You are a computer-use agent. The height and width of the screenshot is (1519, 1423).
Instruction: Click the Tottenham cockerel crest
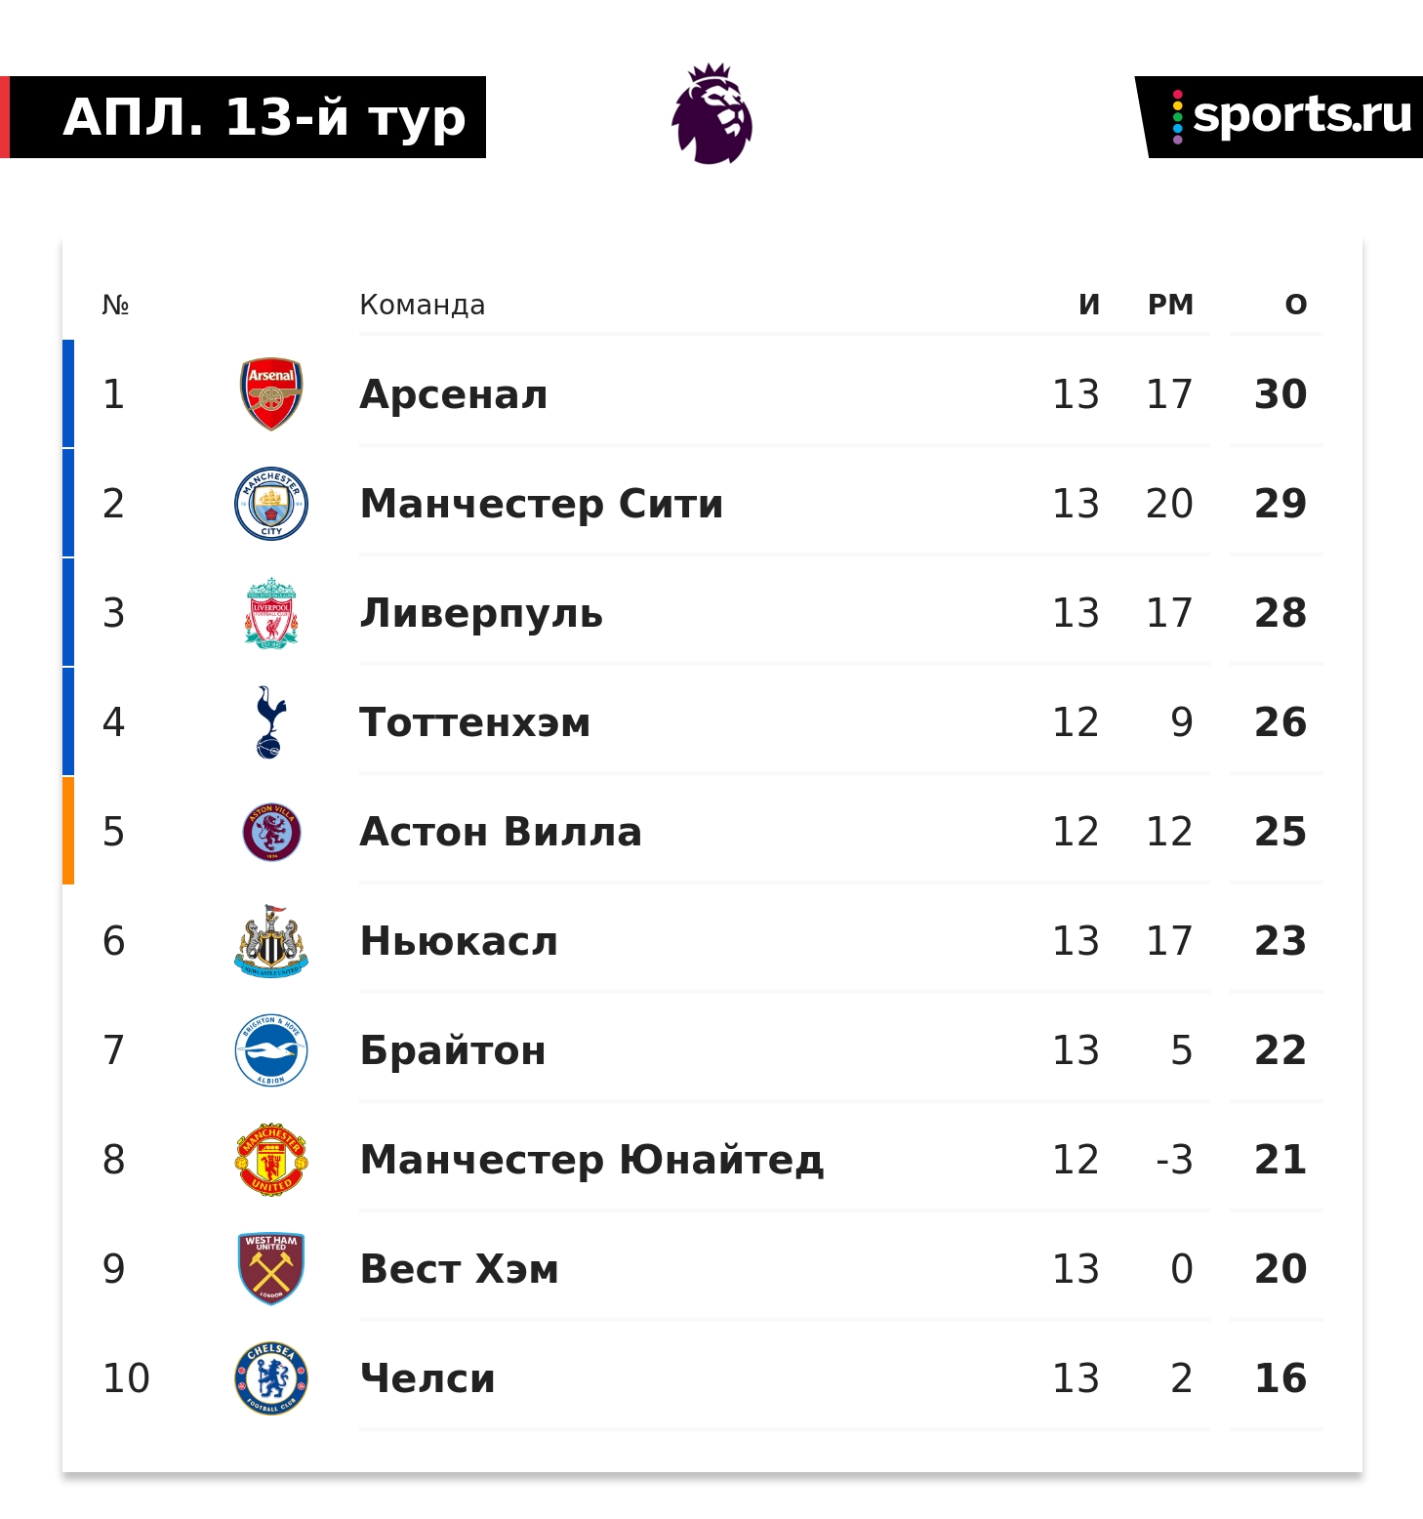[x=270, y=722]
